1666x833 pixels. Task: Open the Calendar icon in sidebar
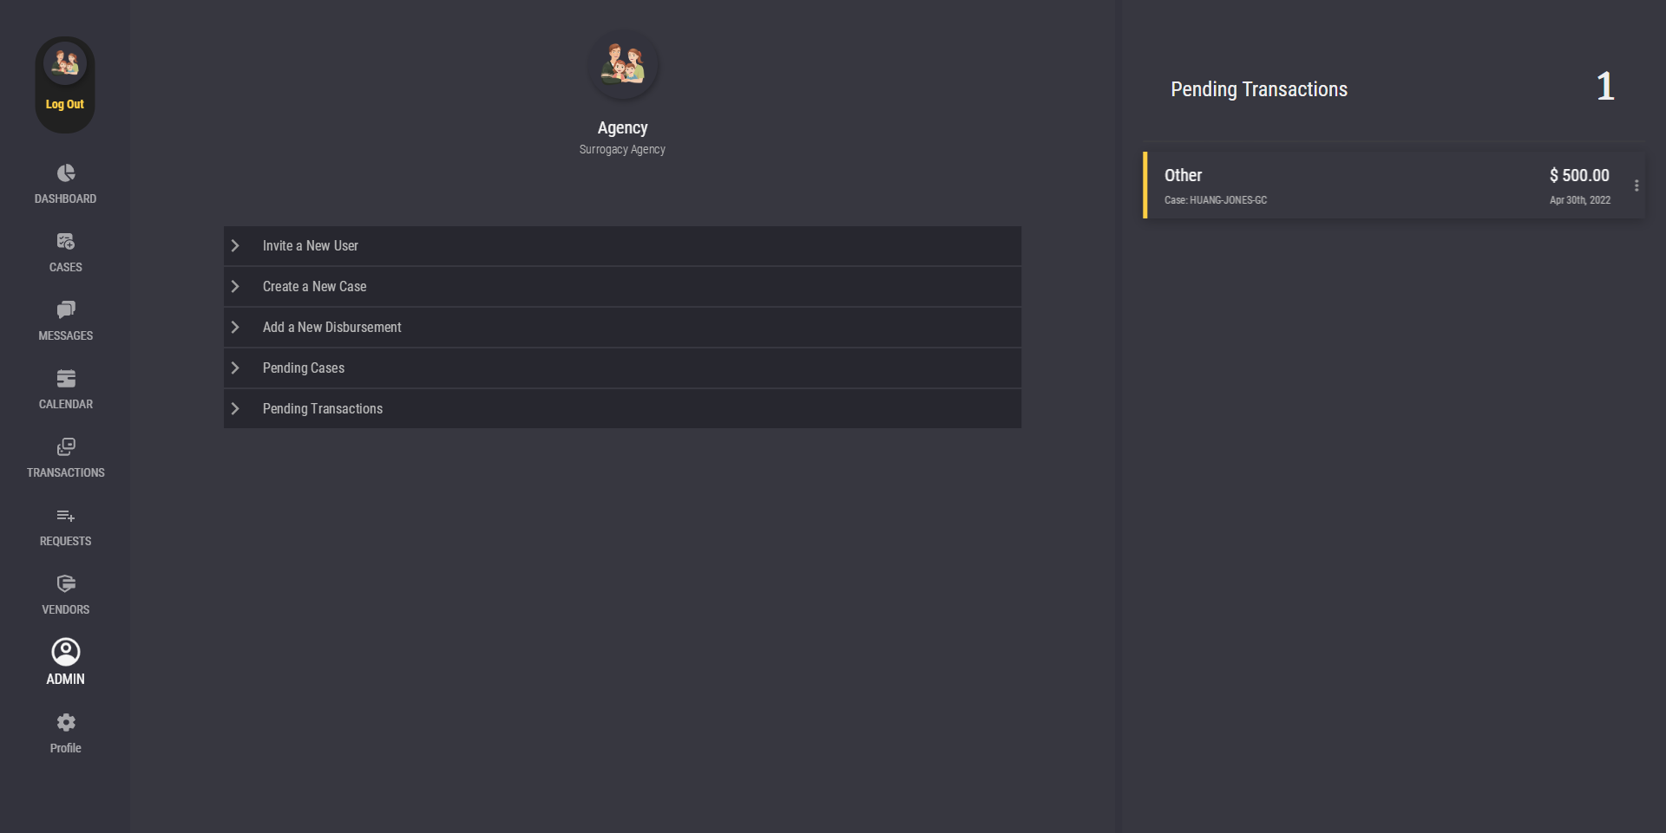(x=66, y=379)
